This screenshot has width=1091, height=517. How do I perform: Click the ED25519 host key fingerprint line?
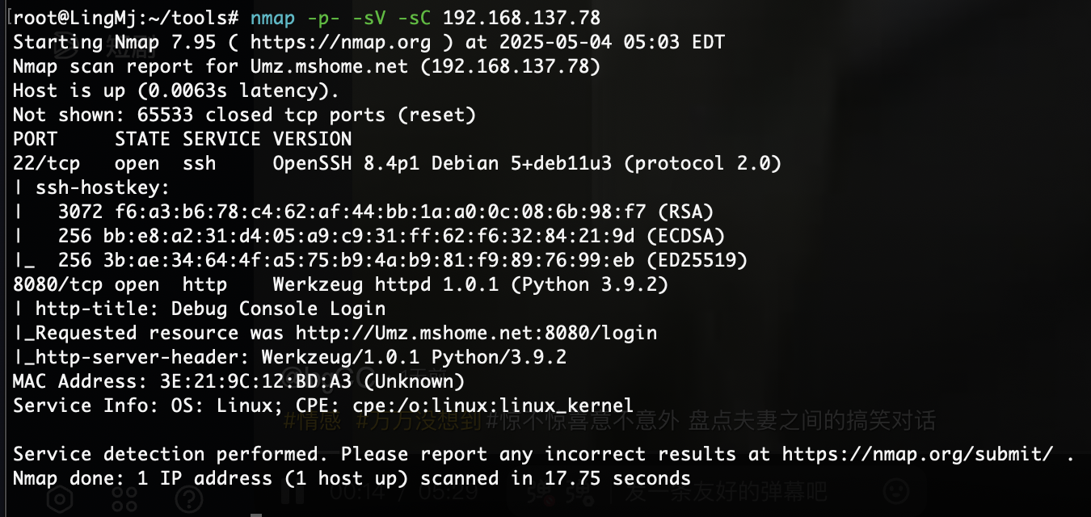coord(381,260)
